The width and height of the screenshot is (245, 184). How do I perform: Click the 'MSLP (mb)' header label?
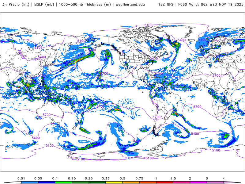pyautogui.click(x=44, y=4)
